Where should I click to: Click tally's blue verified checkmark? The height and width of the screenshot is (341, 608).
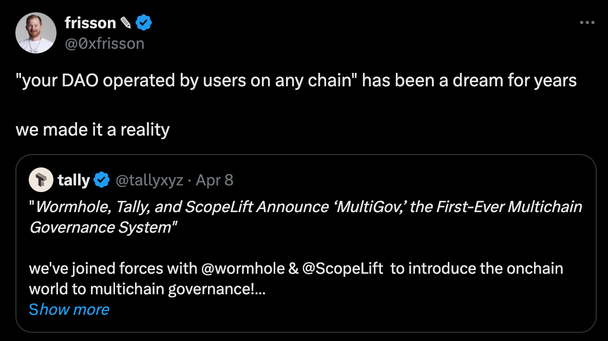(x=102, y=180)
